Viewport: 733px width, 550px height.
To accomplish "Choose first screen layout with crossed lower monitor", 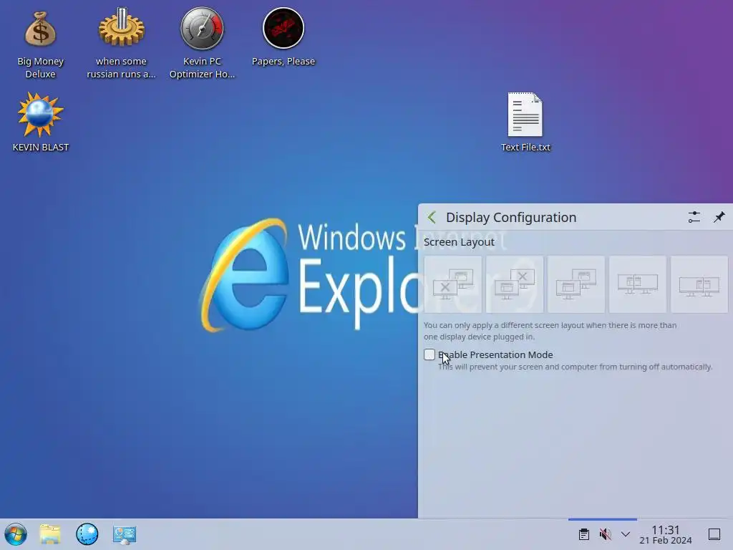I will tap(453, 284).
